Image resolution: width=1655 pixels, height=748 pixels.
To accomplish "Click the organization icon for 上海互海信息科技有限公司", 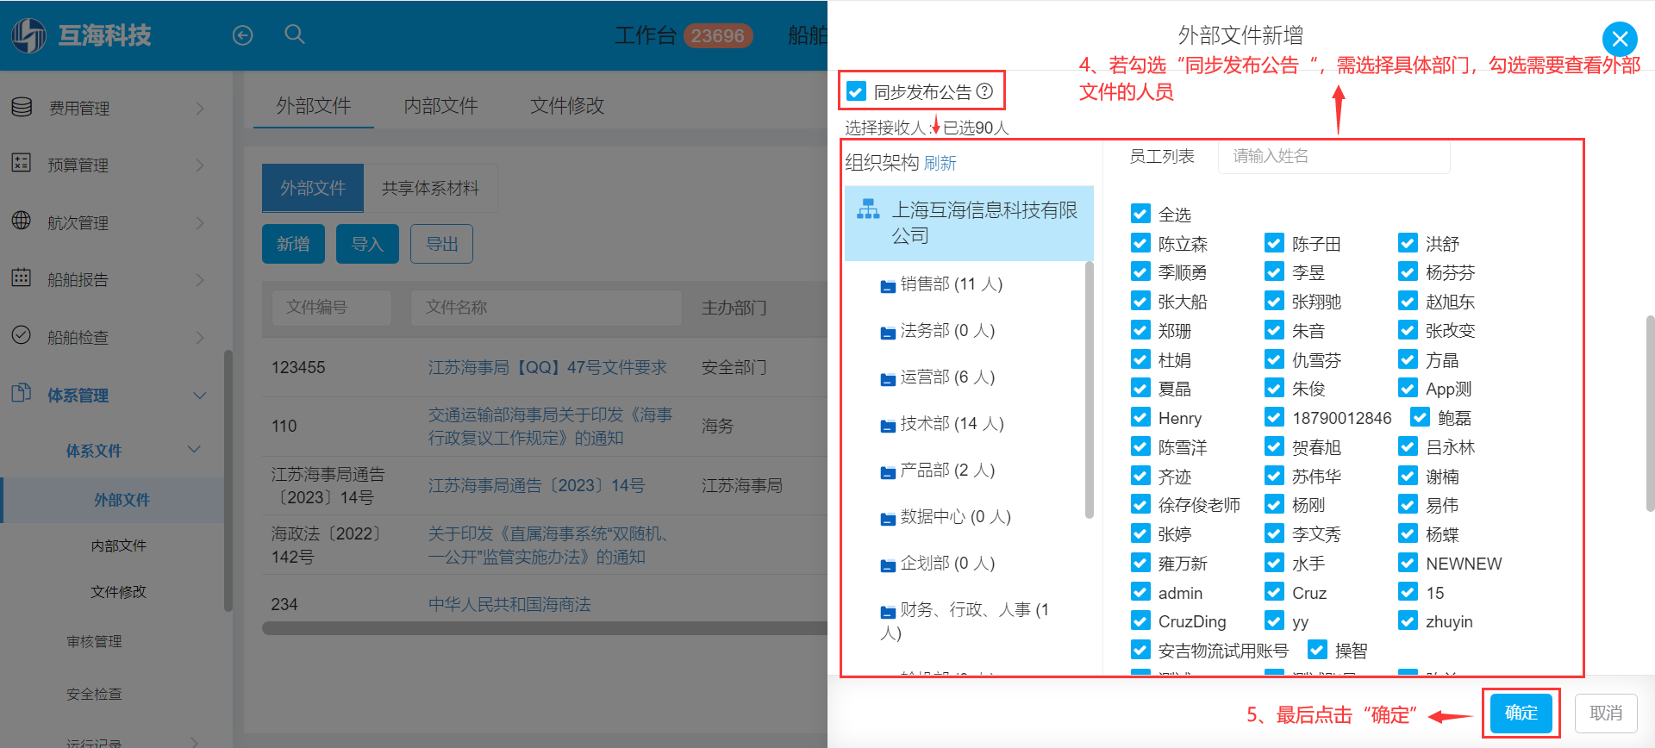I will (x=868, y=209).
